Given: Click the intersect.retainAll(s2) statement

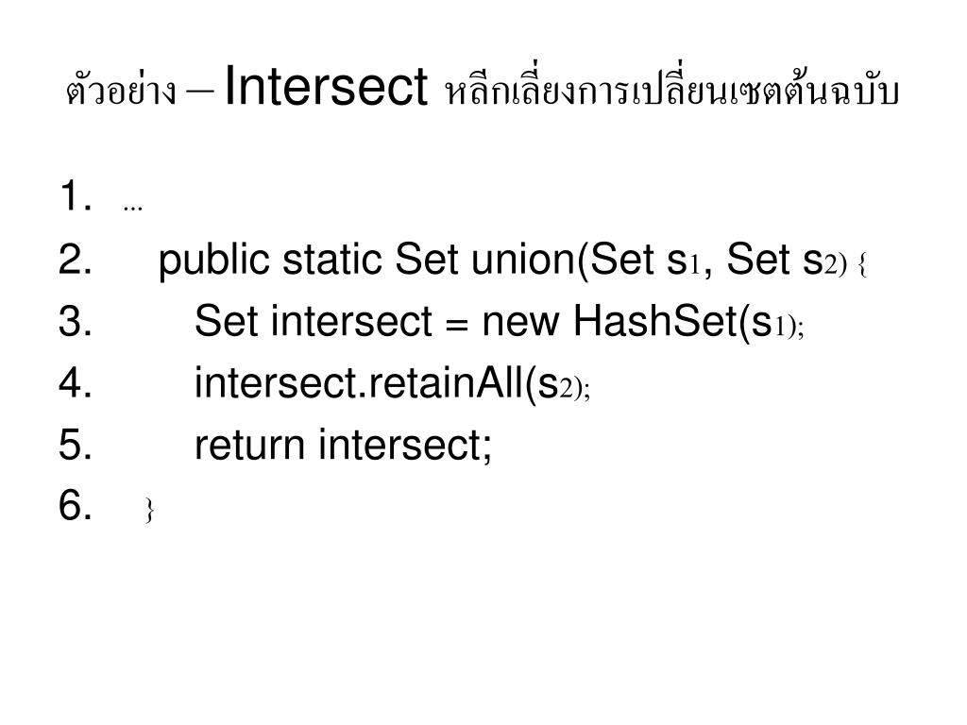Looking at the screenshot, I should click(392, 383).
